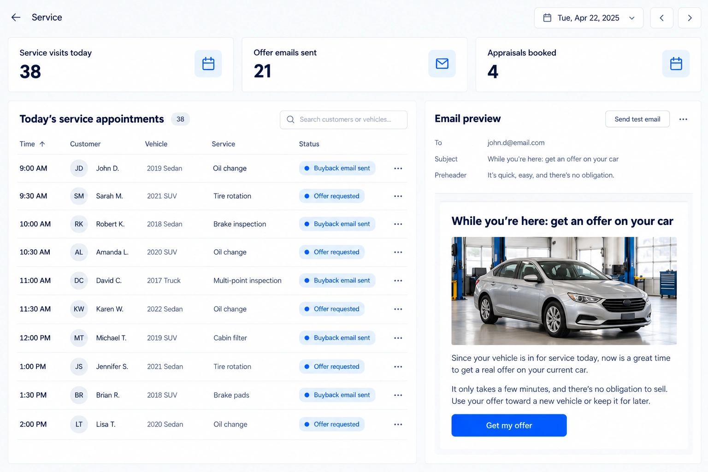Click the Send test email button
This screenshot has width=708, height=472.
coord(637,119)
